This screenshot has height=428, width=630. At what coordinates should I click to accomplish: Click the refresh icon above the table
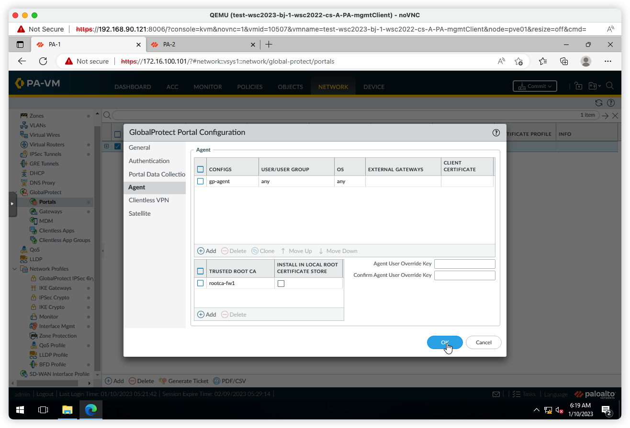click(x=599, y=103)
